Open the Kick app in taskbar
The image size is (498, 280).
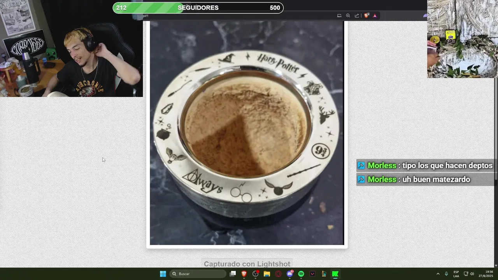point(335,274)
